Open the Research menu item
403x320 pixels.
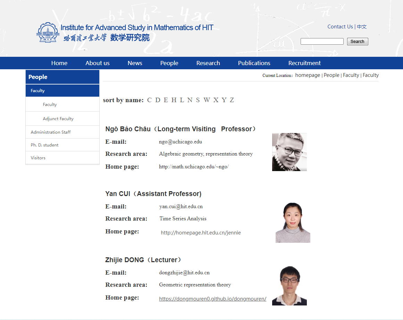pyautogui.click(x=208, y=63)
